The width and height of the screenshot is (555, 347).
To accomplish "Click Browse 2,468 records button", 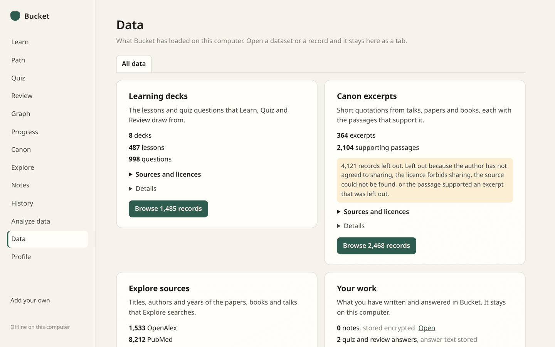I will click(x=377, y=246).
